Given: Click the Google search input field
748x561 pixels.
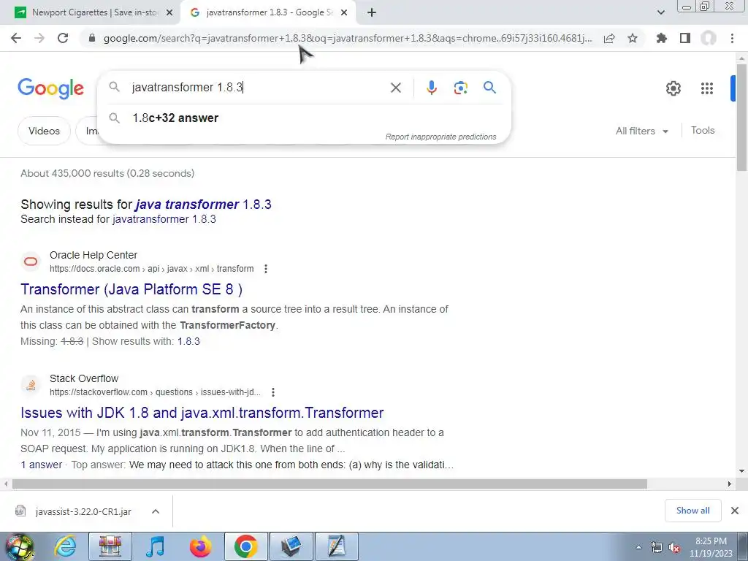Looking at the screenshot, I should coord(258,88).
